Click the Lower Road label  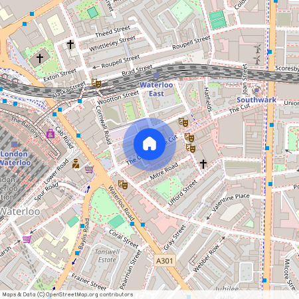(x=56, y=171)
